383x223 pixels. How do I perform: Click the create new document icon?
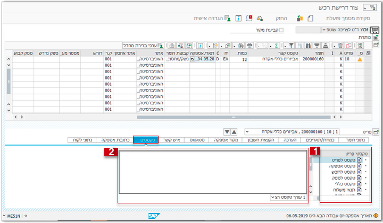(310, 18)
